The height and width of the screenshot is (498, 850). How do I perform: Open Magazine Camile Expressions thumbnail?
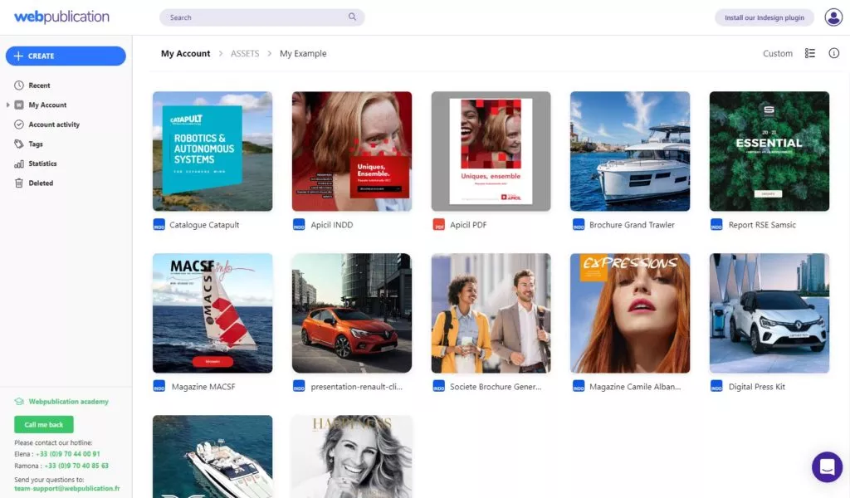(x=630, y=313)
